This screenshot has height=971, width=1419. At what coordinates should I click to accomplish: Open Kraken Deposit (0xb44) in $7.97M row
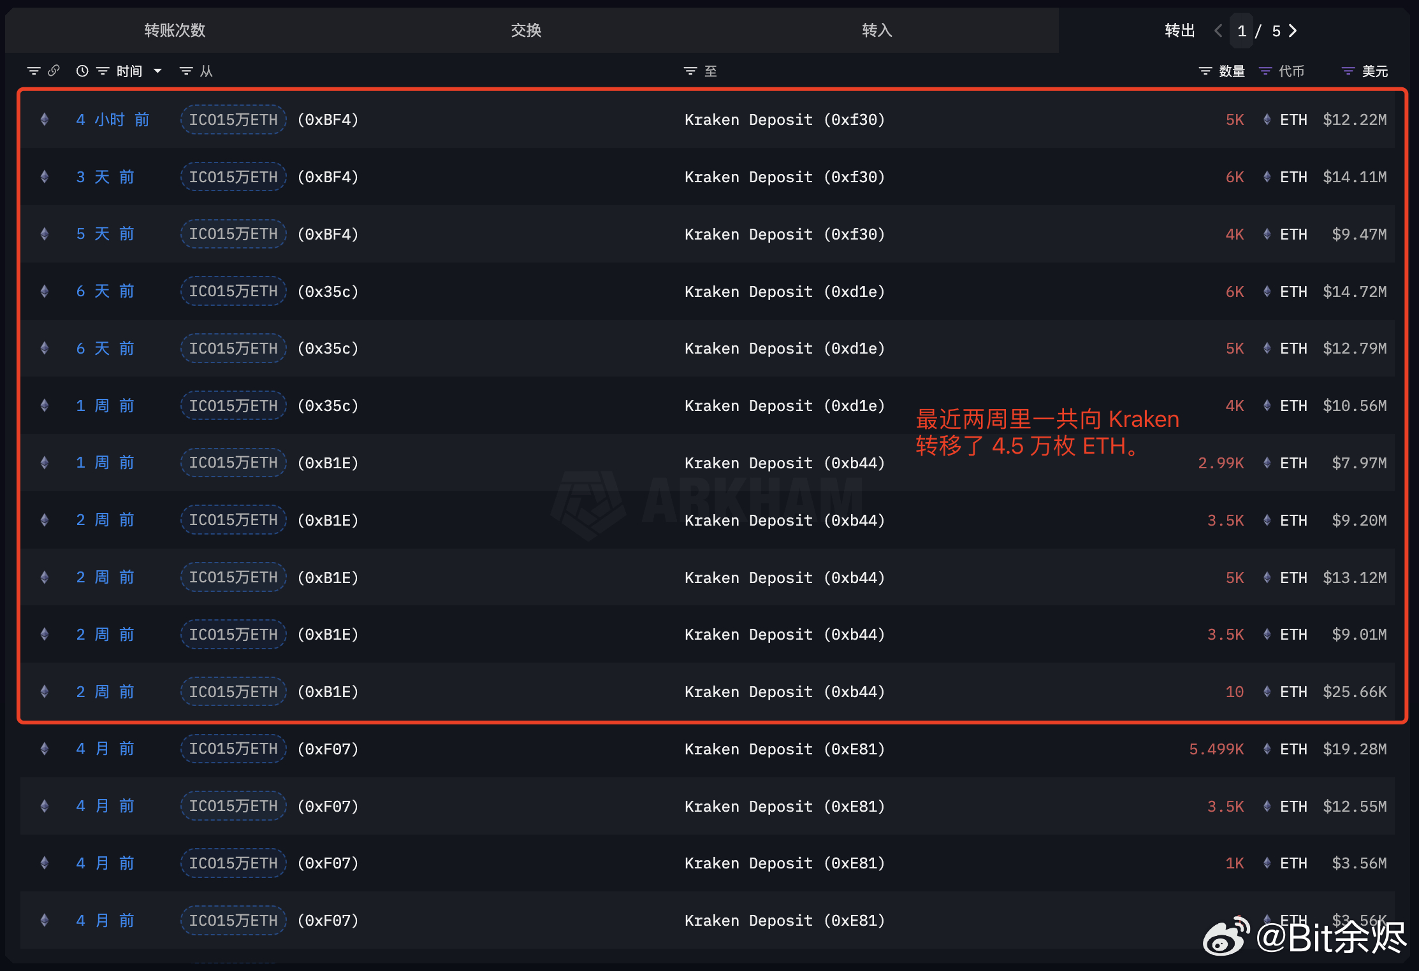click(x=785, y=463)
